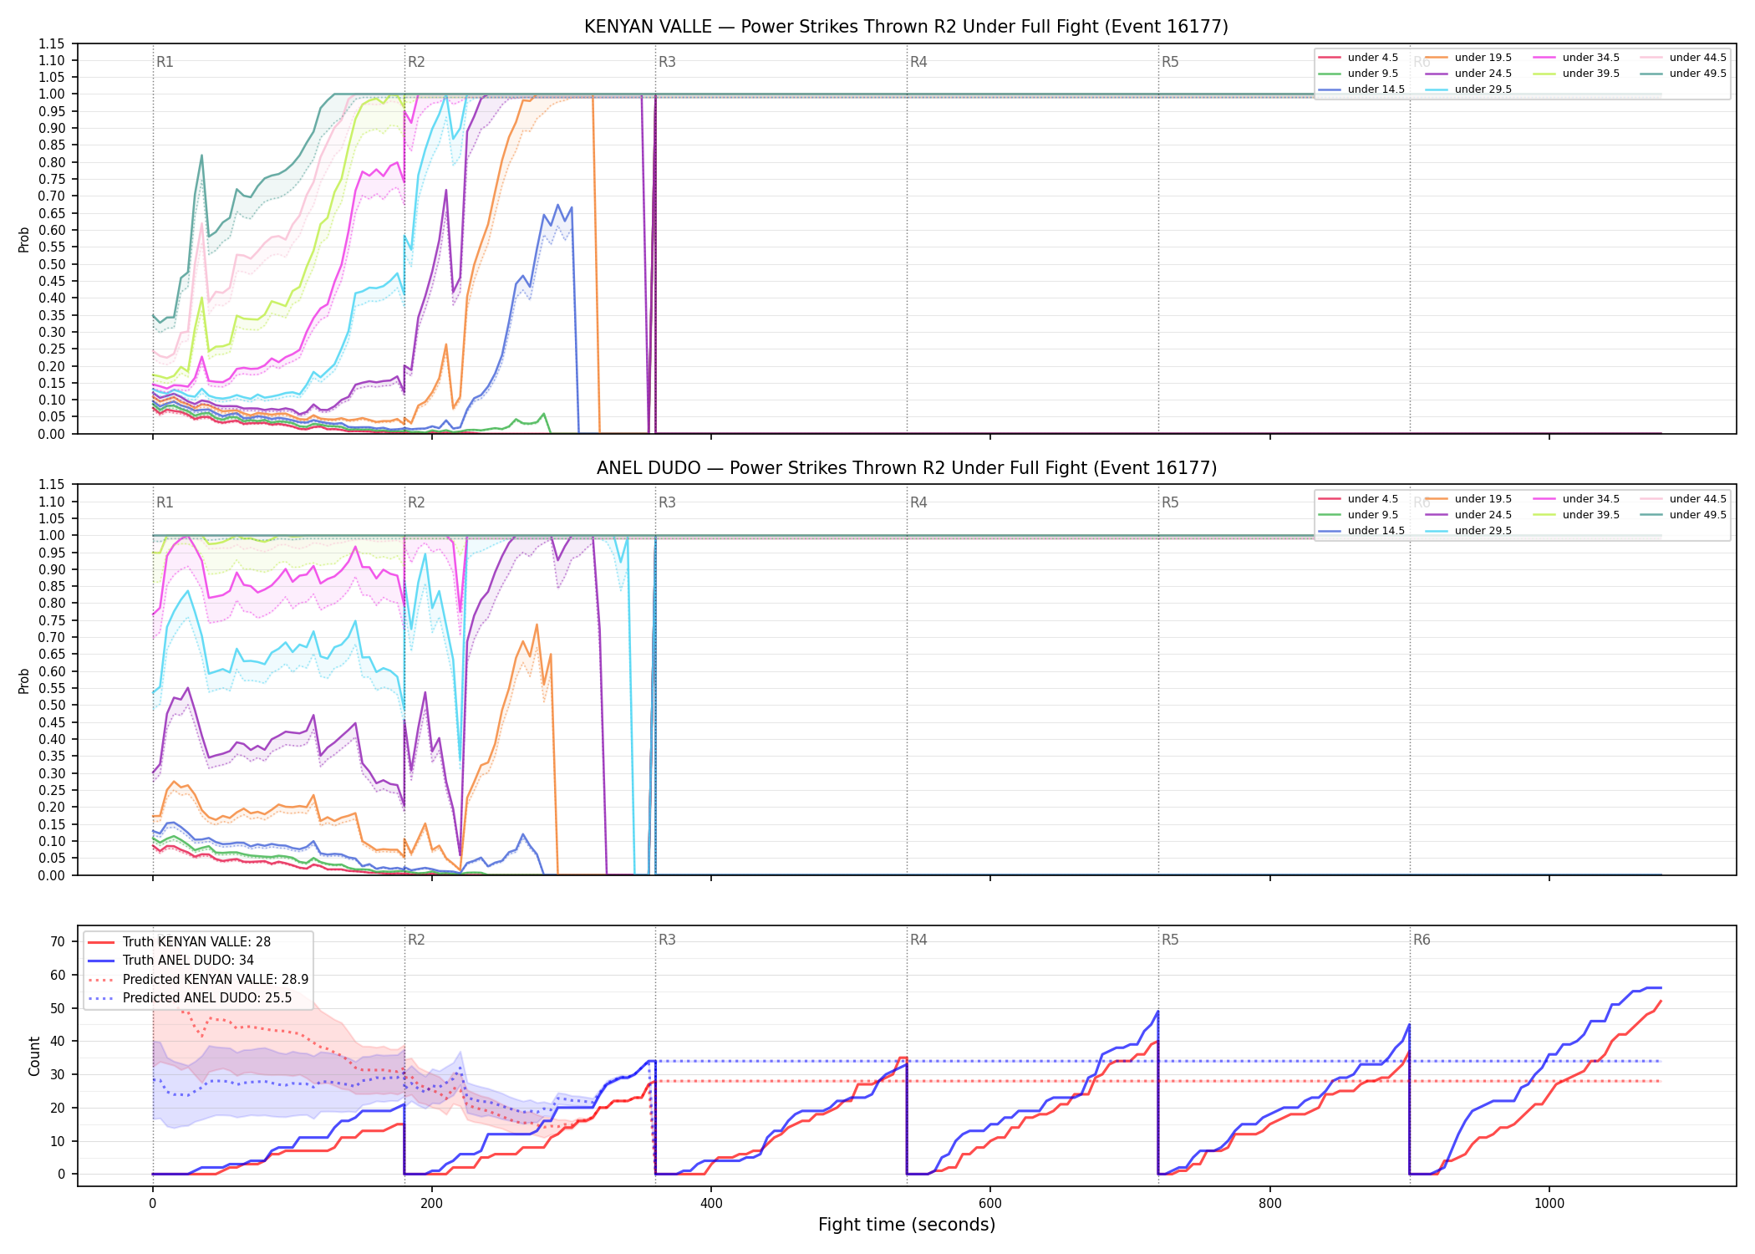1755x1254 pixels.
Task: Click the ANEL DUDO chart title
Action: tap(906, 468)
